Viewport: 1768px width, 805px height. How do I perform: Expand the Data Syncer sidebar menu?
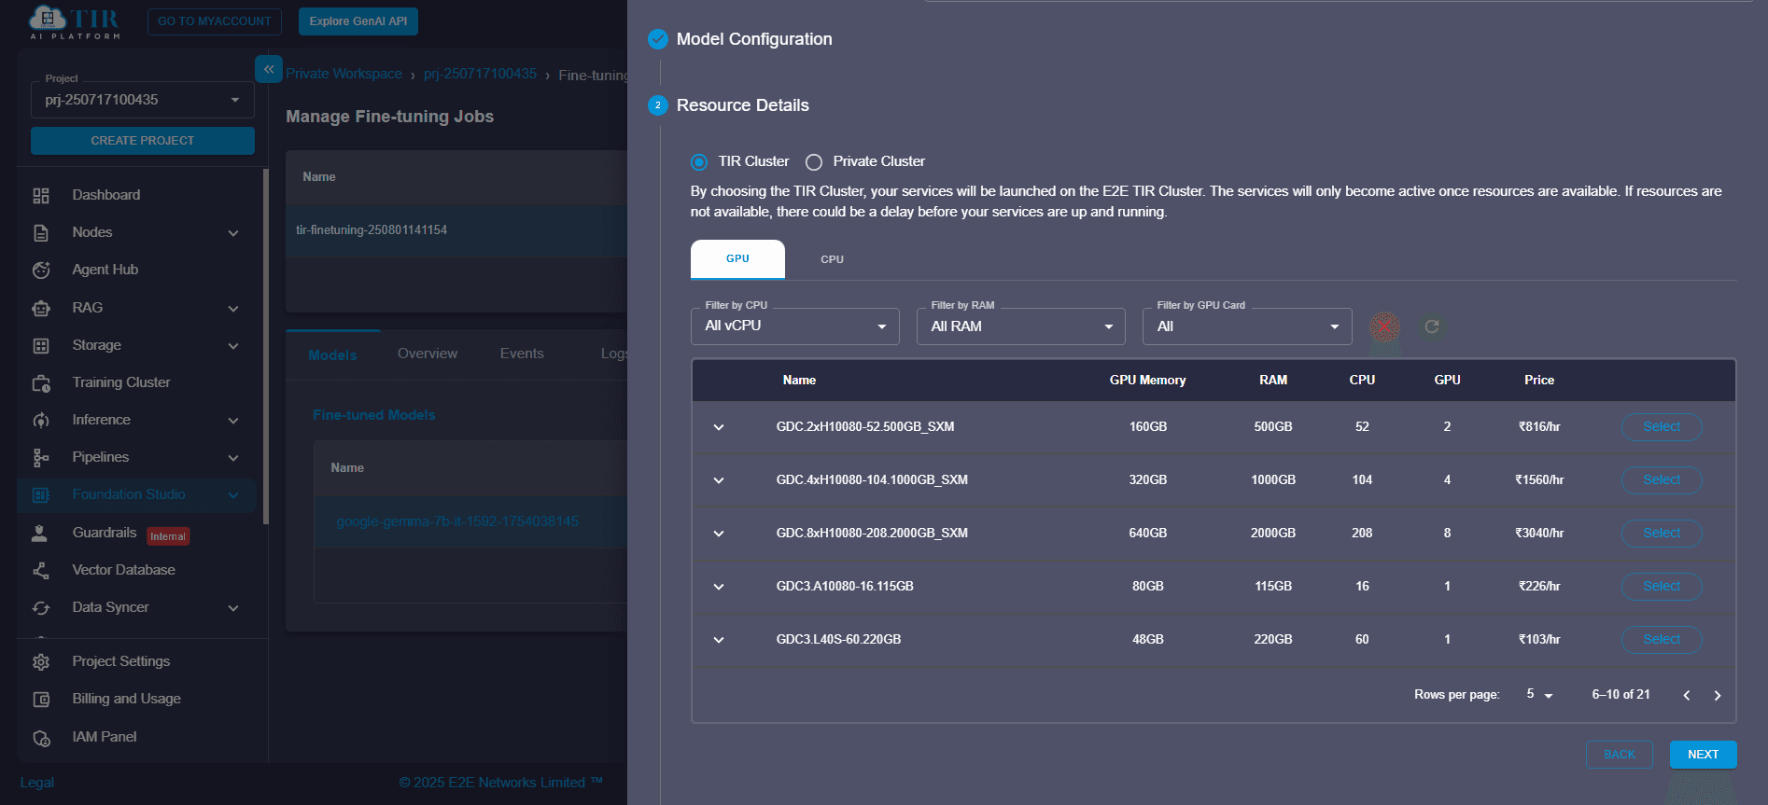(x=233, y=608)
